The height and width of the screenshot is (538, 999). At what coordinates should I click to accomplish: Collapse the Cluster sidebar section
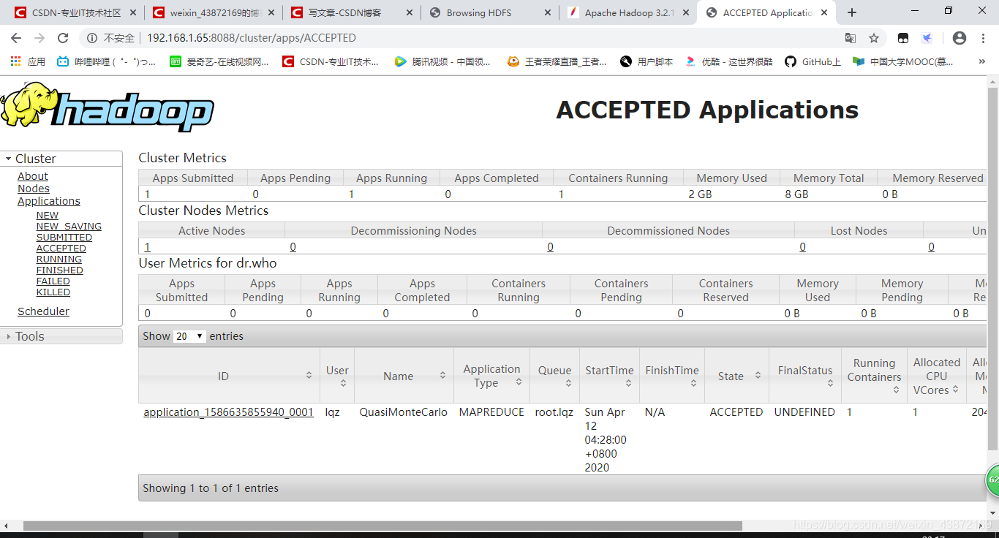click(61, 159)
